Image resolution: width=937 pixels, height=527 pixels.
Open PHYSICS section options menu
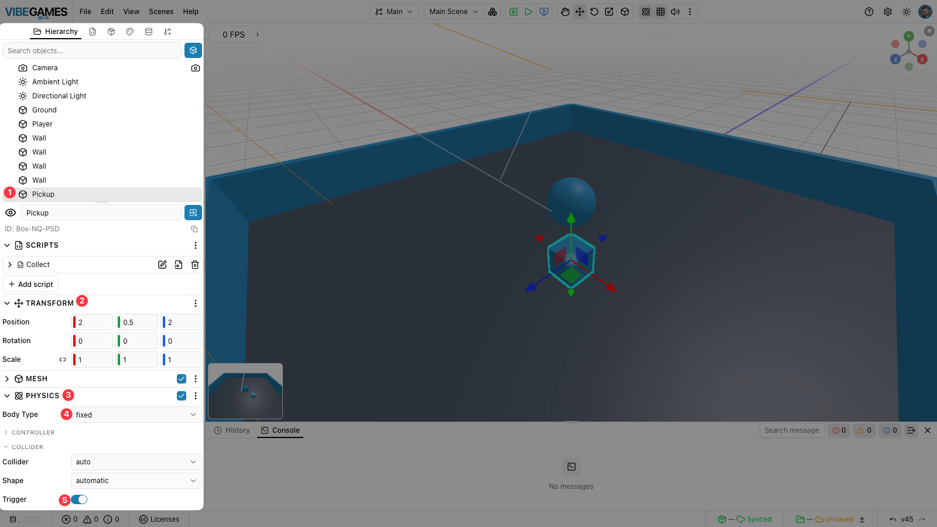pos(196,396)
